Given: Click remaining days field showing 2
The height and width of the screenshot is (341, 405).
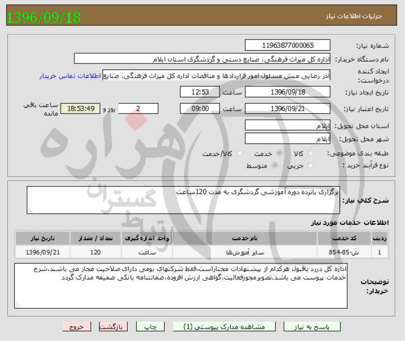Looking at the screenshot, I should (138, 108).
